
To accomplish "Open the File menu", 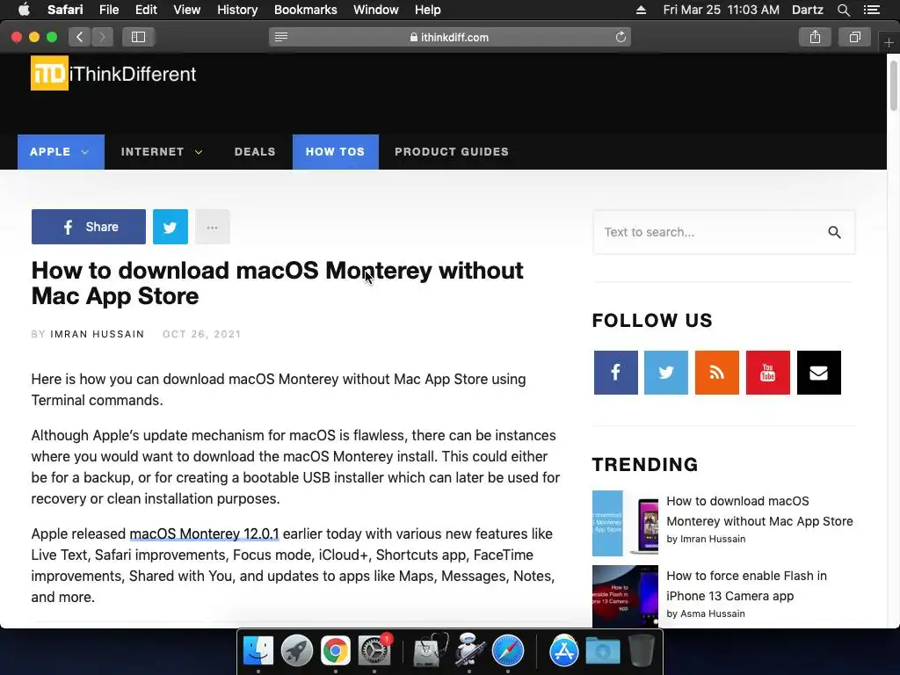I will click(x=109, y=10).
